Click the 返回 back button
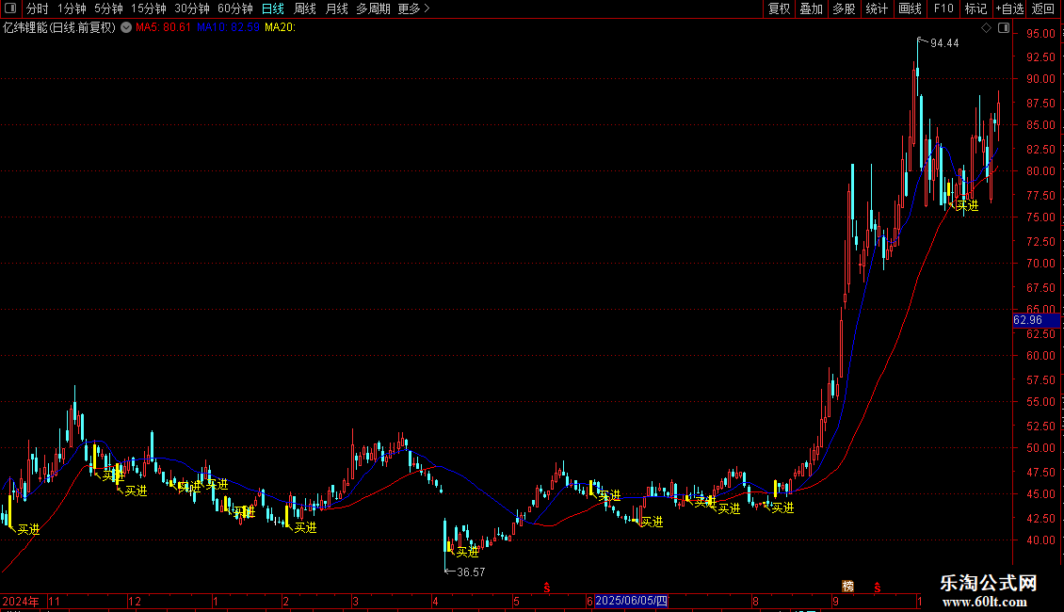This screenshot has height=612, width=1064. (1043, 8)
